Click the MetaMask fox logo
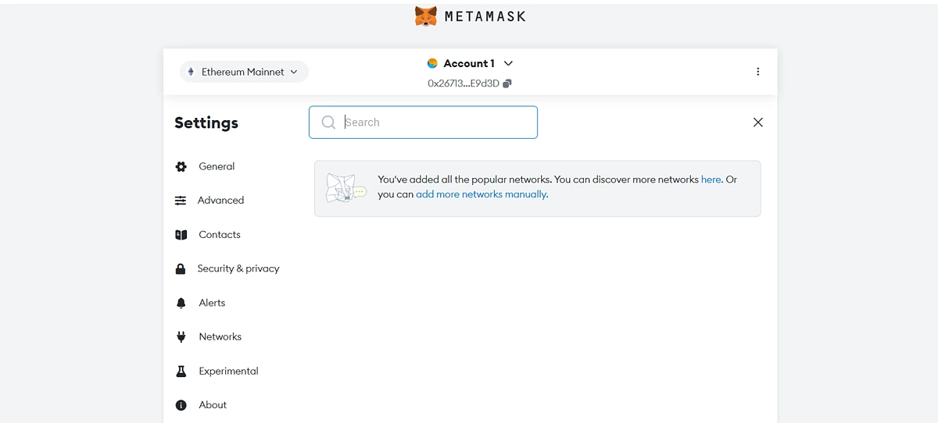The image size is (938, 423). (x=426, y=16)
